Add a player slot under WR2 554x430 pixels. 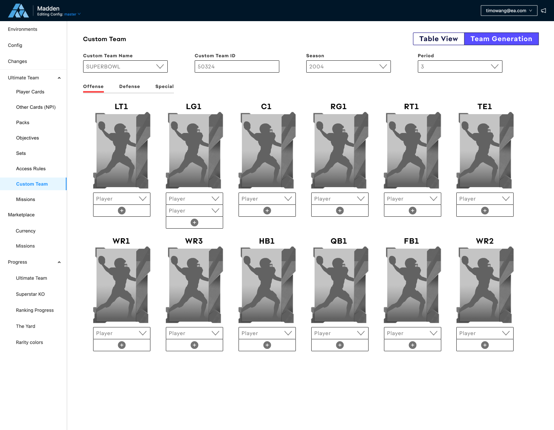coord(485,345)
